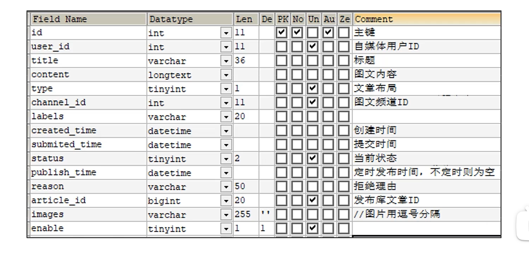
Task: Select the Len column header
Action: click(246, 19)
